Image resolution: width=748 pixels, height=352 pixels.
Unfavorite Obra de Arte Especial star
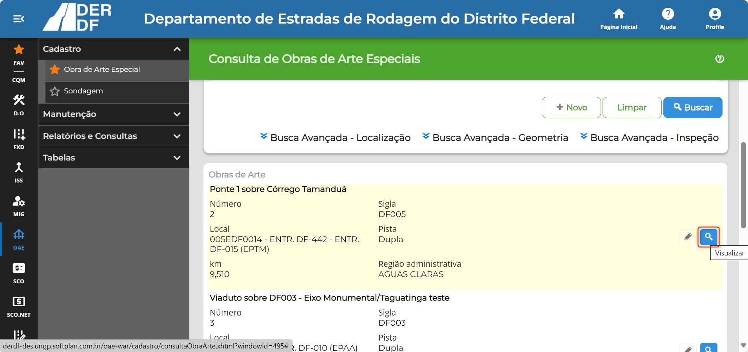tap(55, 69)
